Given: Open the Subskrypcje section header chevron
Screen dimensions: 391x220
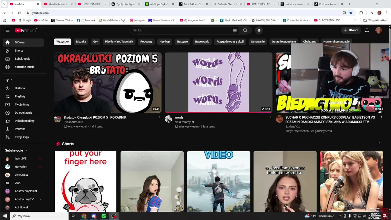Looking at the screenshot, I should point(26,151).
